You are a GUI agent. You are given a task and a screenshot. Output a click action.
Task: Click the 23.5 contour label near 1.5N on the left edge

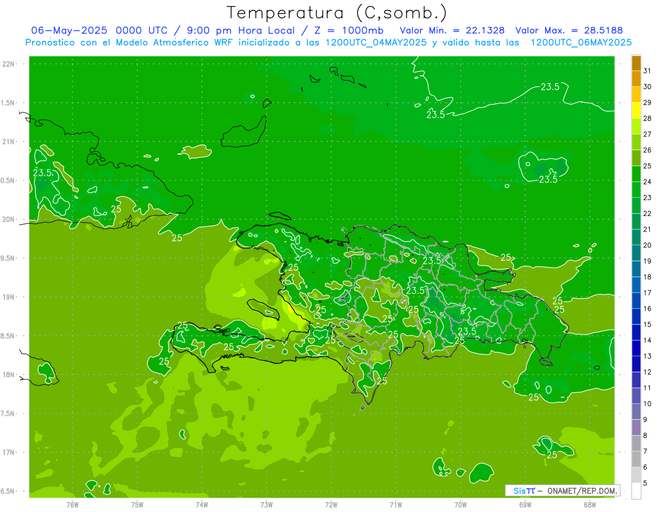(x=42, y=172)
